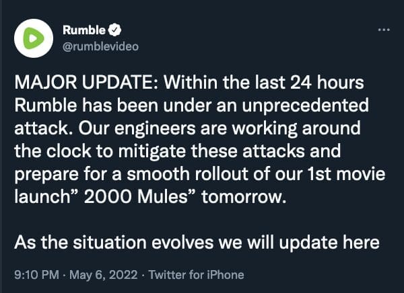Click the blue verified checkmark badge

(114, 30)
